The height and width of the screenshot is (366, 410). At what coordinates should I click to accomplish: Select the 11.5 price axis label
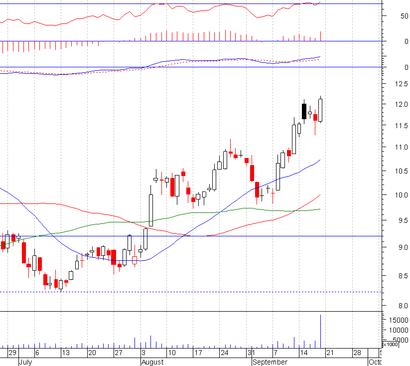click(x=402, y=126)
